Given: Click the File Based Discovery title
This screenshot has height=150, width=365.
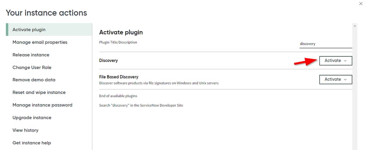Looking at the screenshot, I should (119, 77).
